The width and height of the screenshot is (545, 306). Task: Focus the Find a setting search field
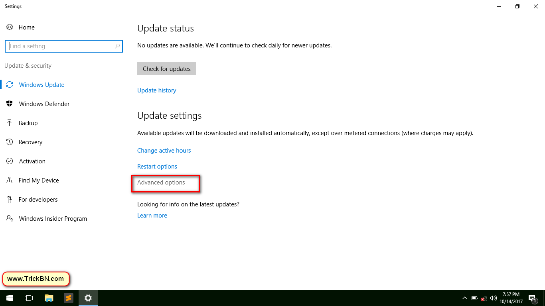(x=64, y=46)
